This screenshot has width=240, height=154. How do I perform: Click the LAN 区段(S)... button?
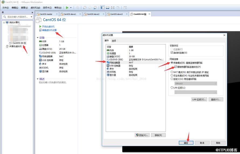click(199, 99)
